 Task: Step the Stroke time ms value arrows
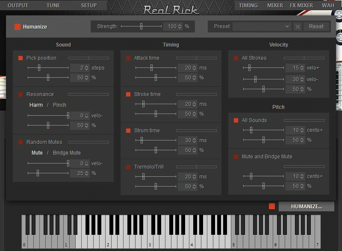(x=195, y=104)
